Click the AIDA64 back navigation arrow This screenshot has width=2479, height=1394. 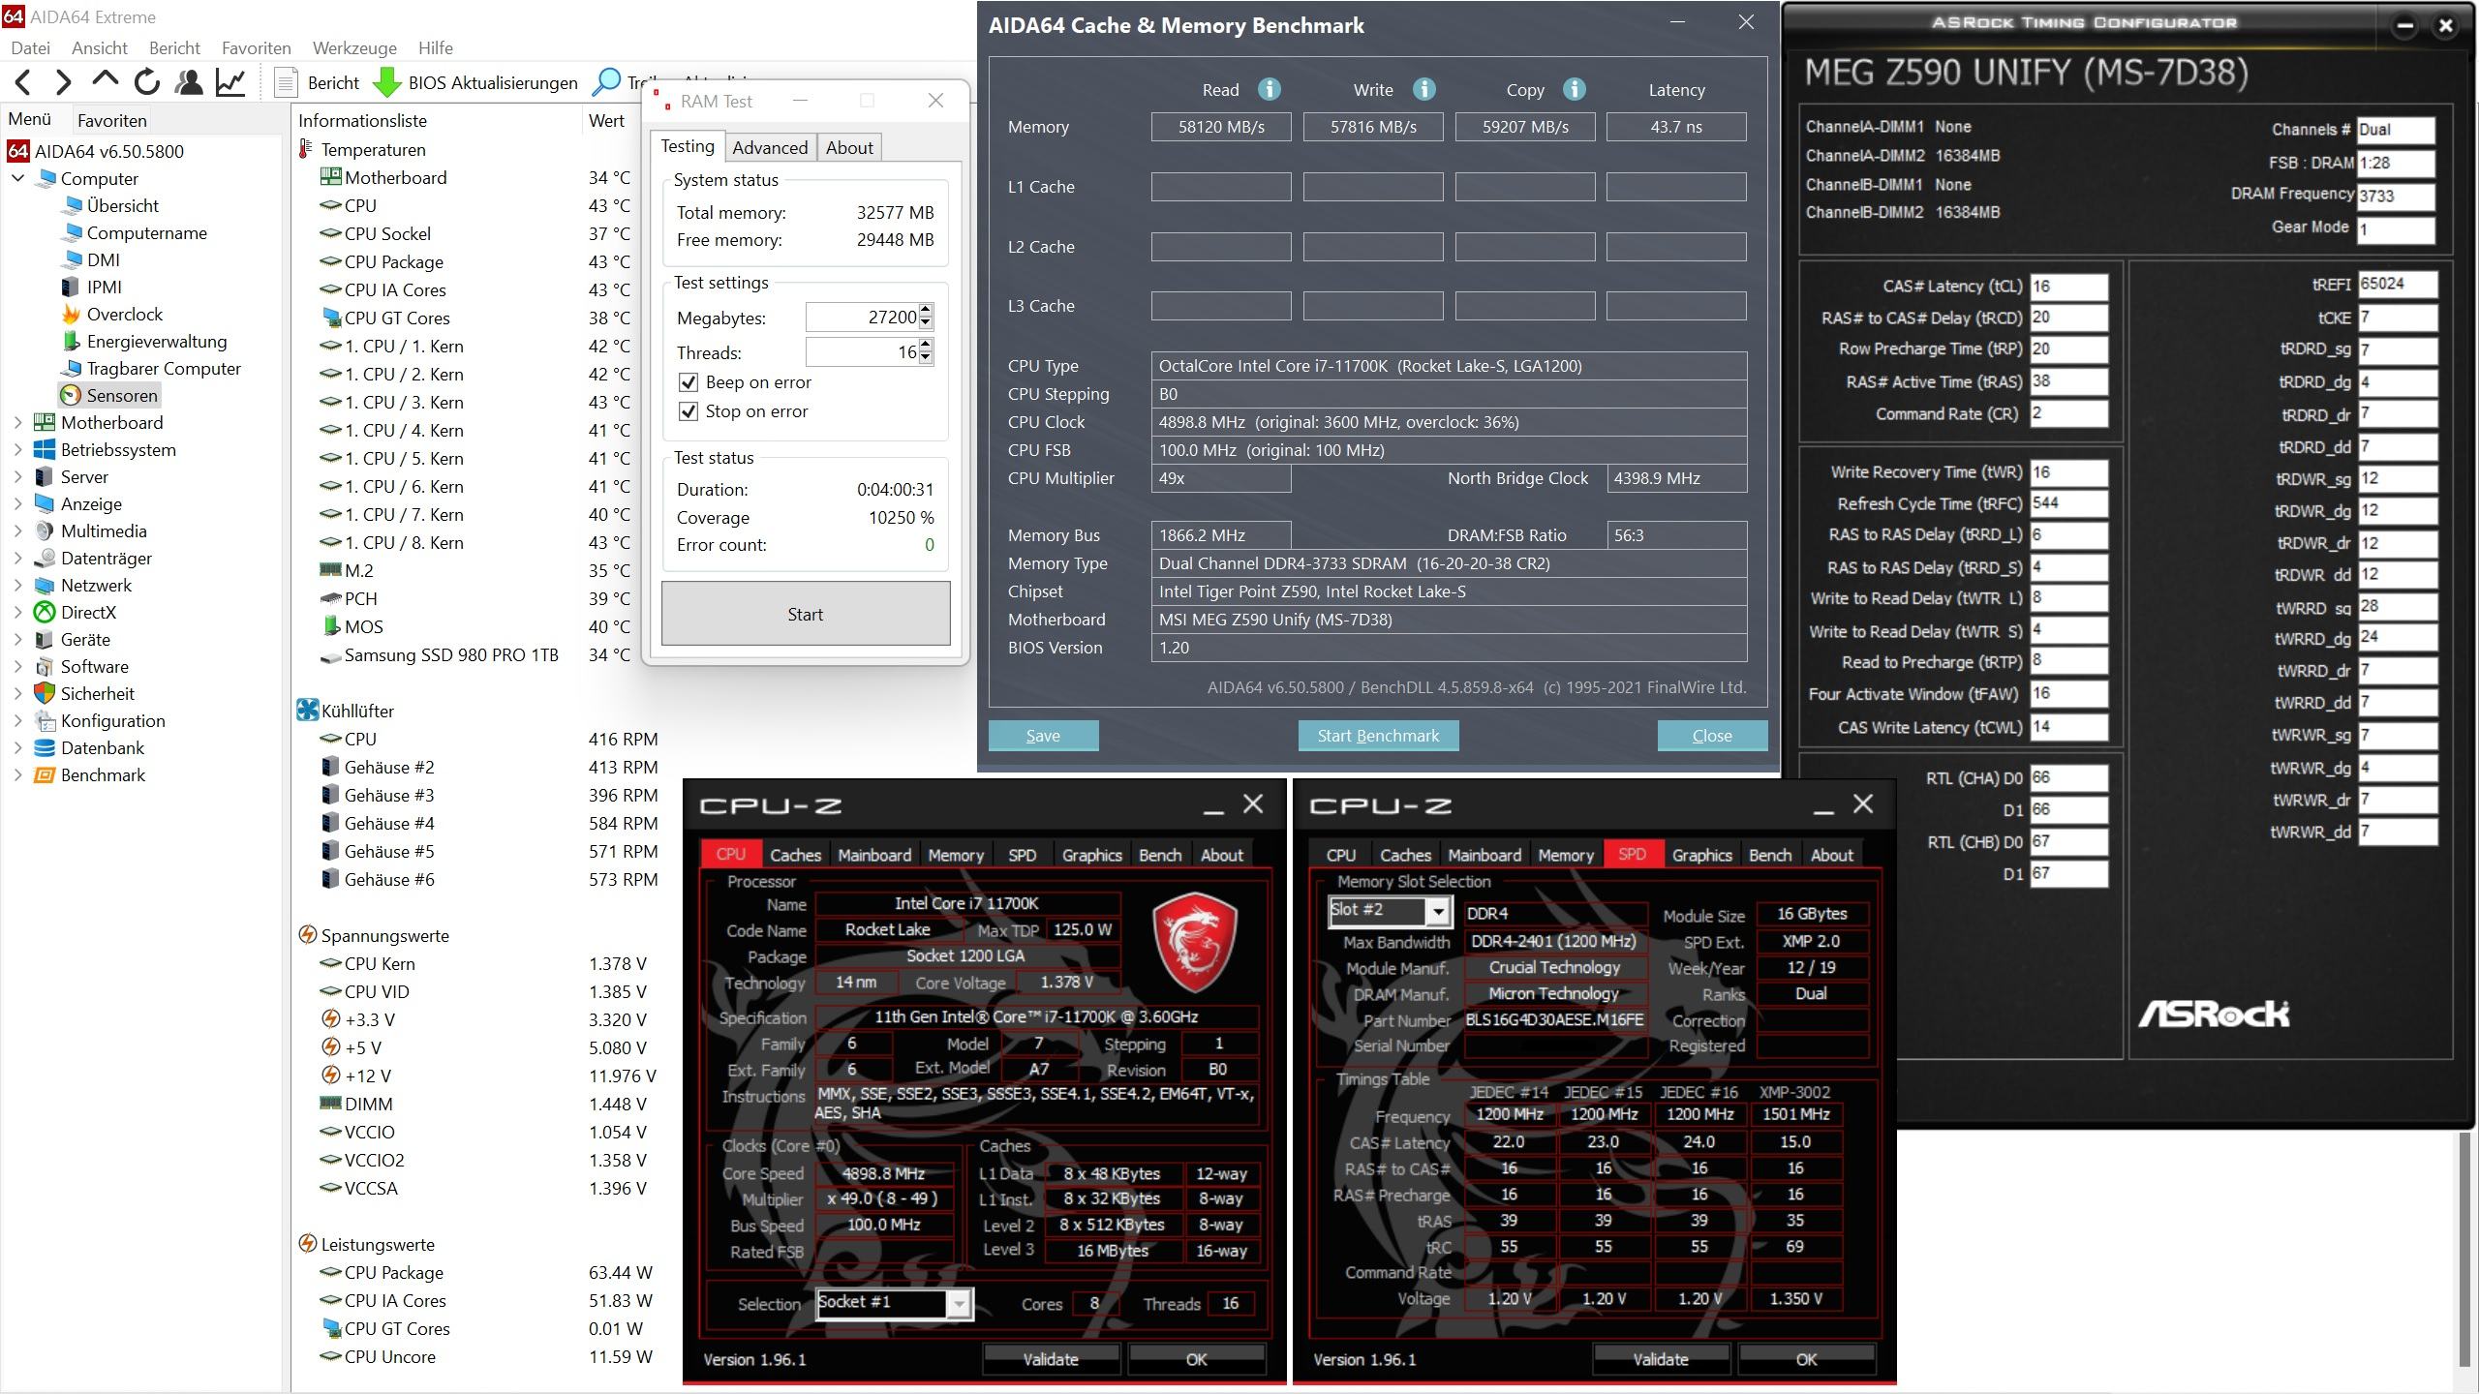(24, 82)
